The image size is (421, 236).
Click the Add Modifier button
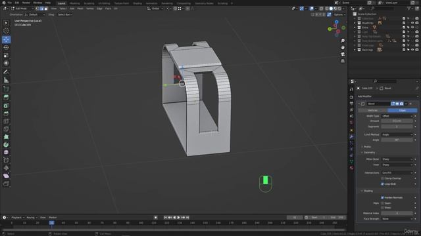pyautogui.click(x=387, y=96)
